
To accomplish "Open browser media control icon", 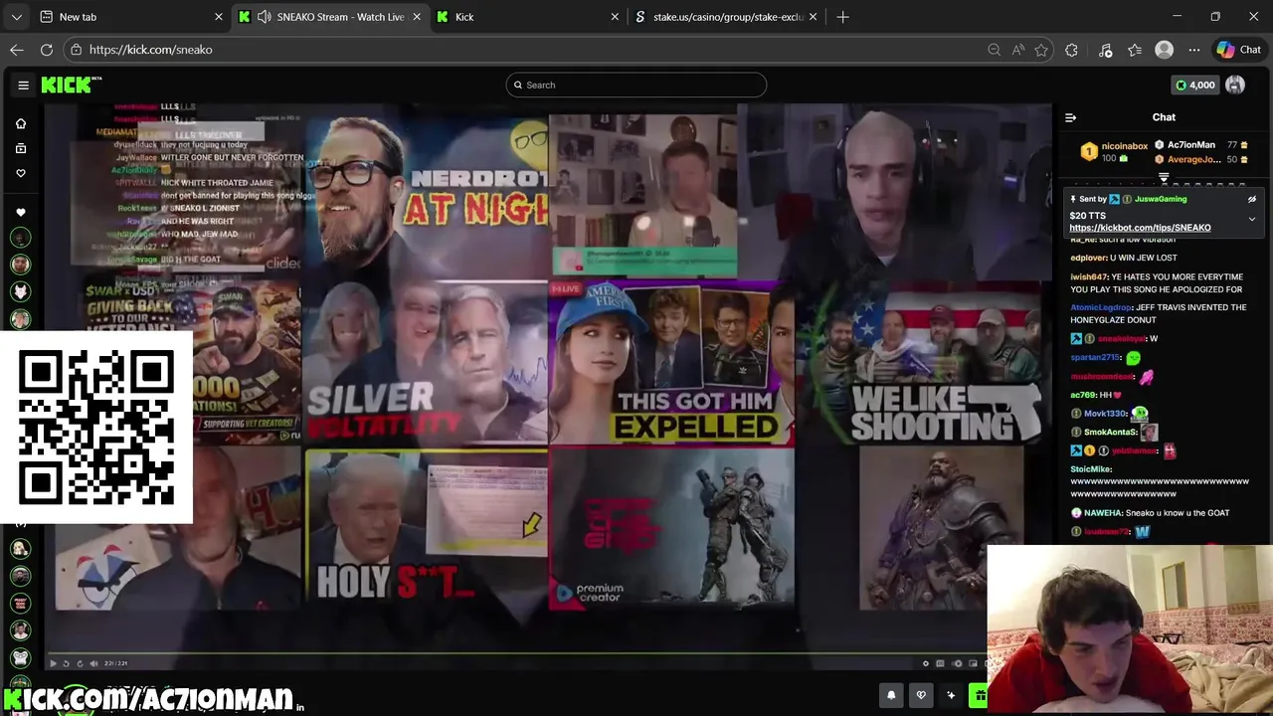I will coord(1105,50).
